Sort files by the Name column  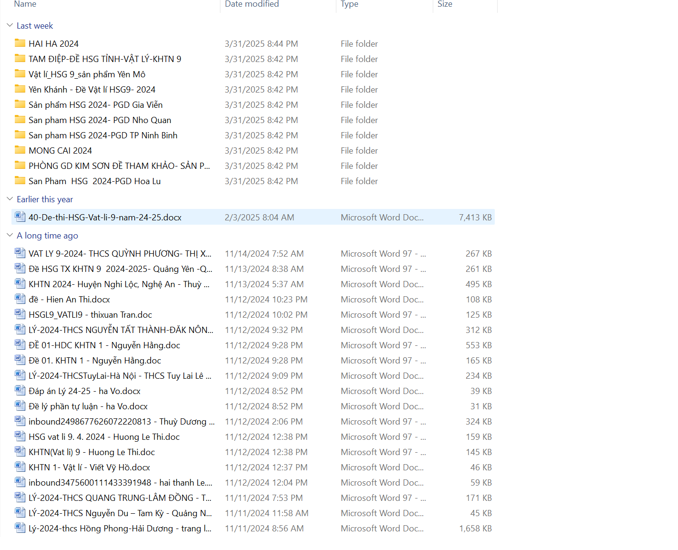click(25, 4)
